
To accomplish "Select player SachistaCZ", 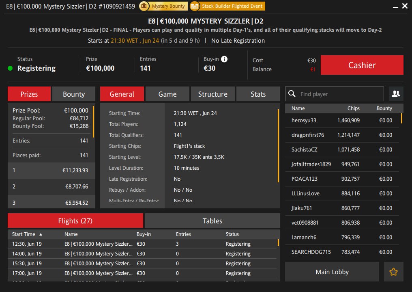I will click(342, 149).
